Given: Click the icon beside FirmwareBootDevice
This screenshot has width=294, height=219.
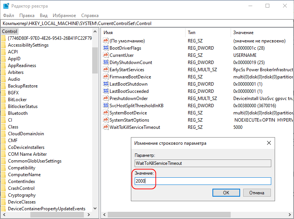Looking at the screenshot, I should tap(106, 77).
